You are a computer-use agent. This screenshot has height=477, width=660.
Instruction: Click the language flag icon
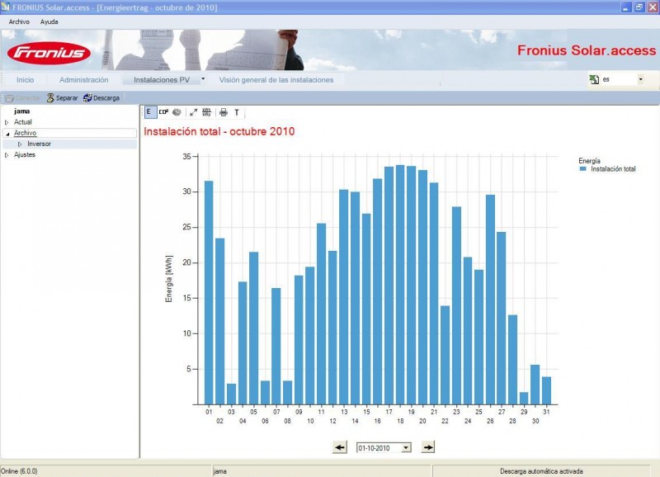tap(594, 79)
